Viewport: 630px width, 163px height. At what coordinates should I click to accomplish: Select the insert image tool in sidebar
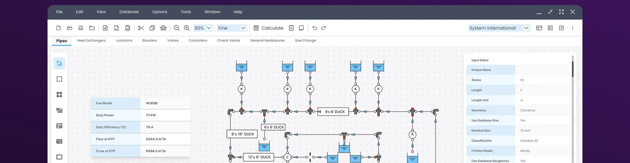coord(59,126)
